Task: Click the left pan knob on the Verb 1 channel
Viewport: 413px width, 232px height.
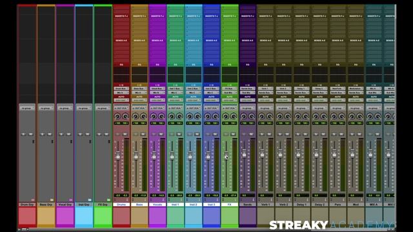Action: (261, 116)
